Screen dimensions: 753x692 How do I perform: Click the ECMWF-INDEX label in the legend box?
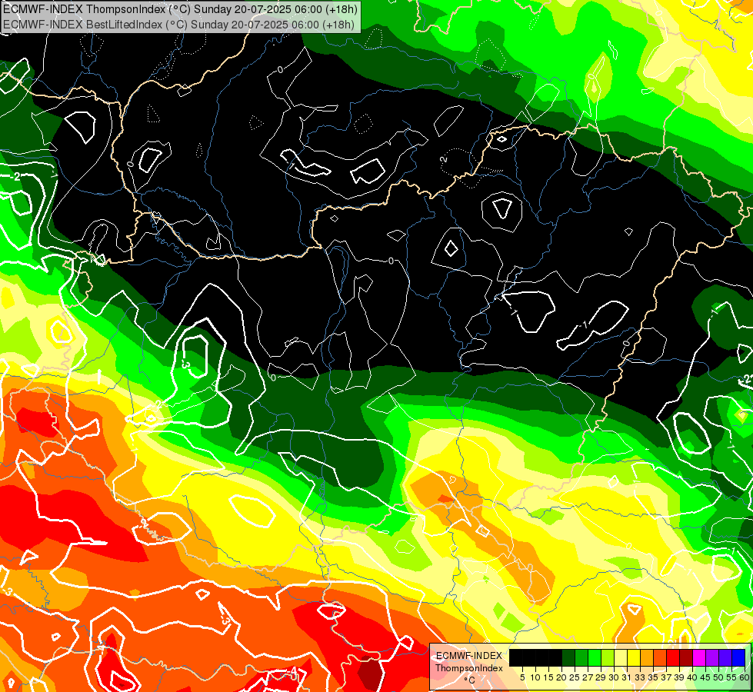pos(469,656)
